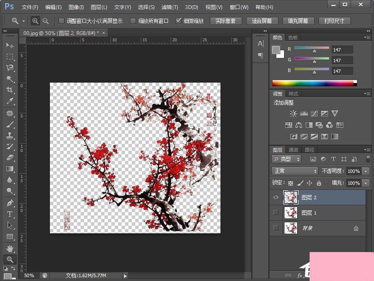Add Brightness/Contrast adjustment
The image size is (374, 281).
click(293, 113)
